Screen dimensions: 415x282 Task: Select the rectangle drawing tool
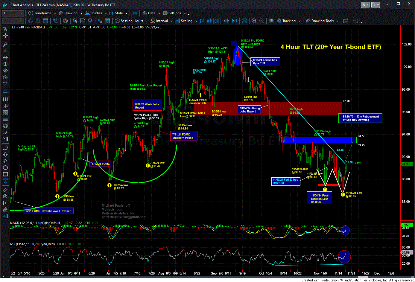(x=5, y=174)
